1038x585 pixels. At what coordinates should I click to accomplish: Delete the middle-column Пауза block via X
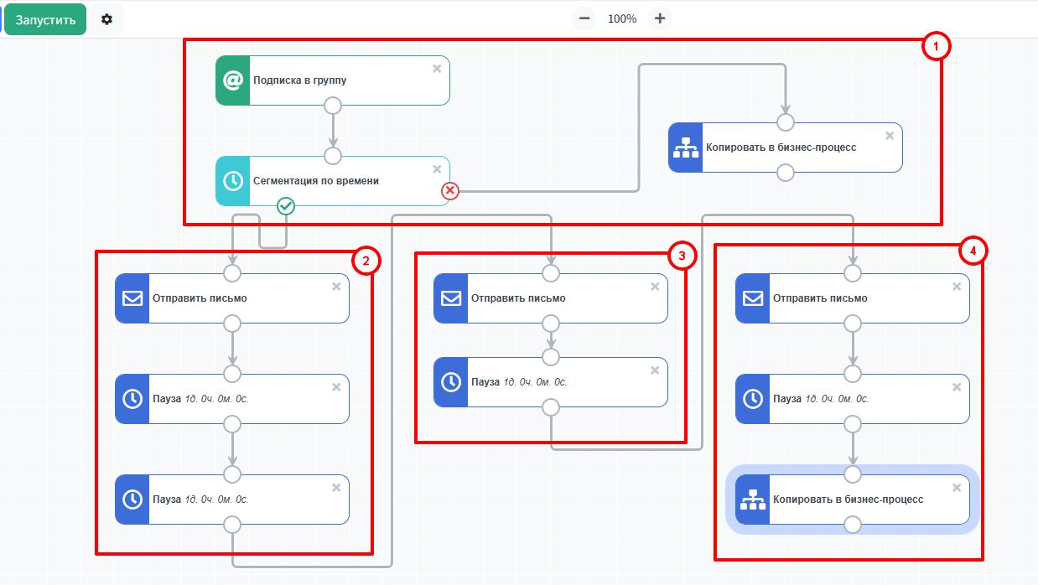655,370
